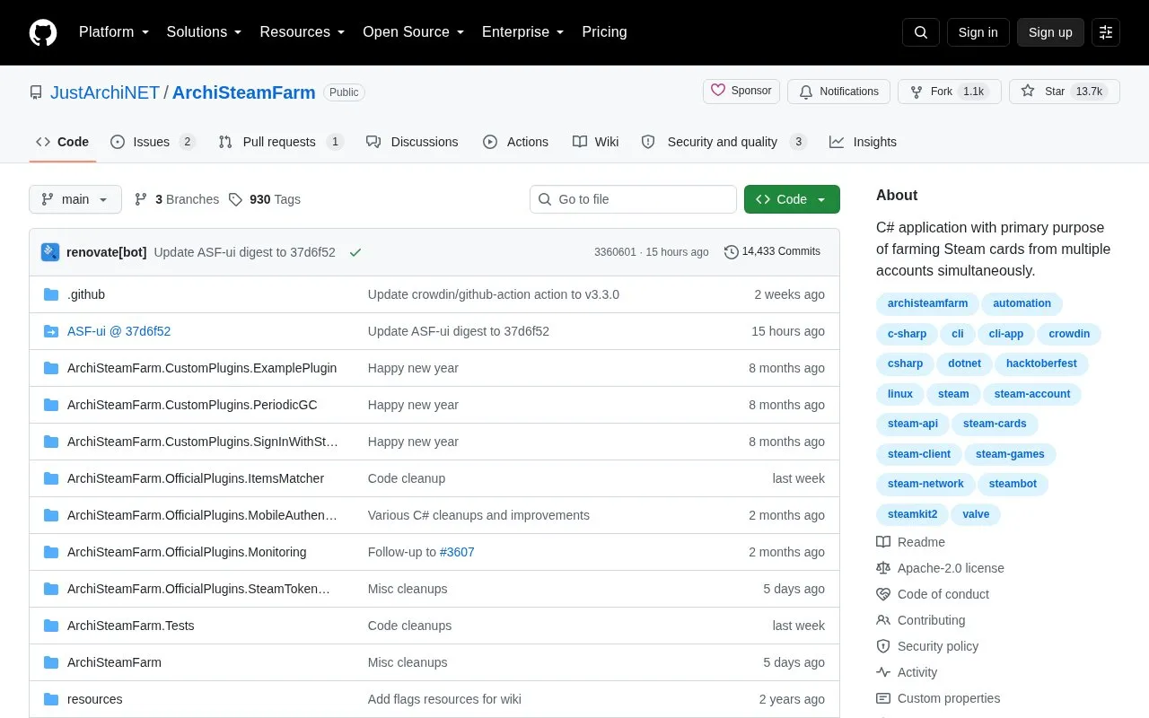Open the main branch selector dropdown

(75, 199)
